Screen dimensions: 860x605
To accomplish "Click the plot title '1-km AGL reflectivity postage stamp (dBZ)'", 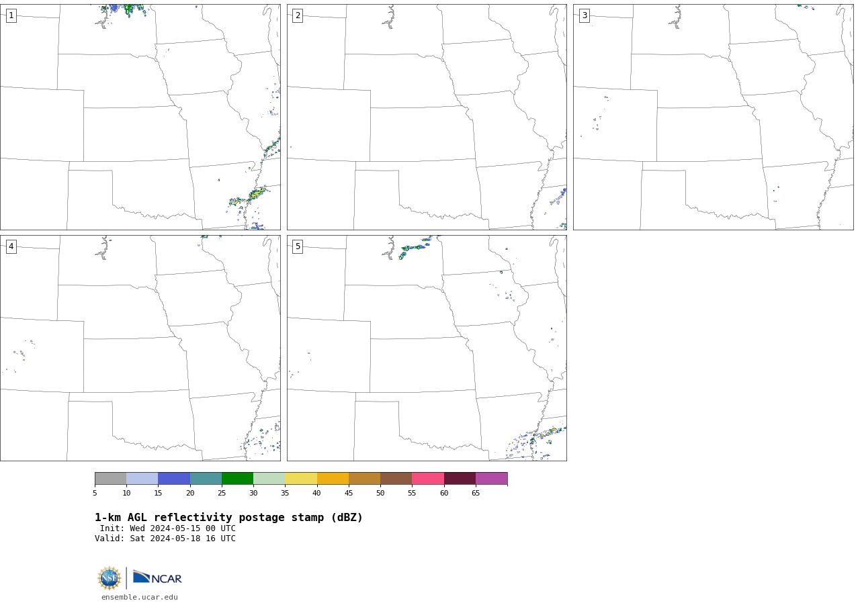I will pos(228,518).
